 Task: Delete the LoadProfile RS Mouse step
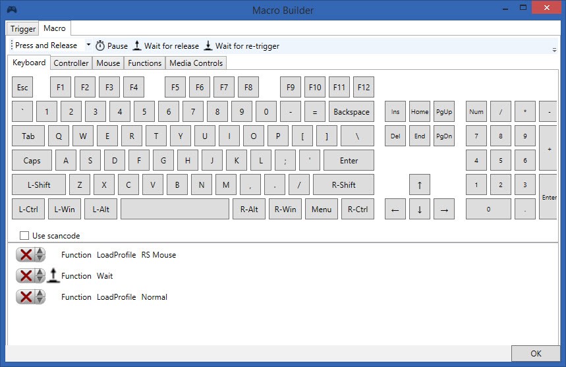click(26, 255)
